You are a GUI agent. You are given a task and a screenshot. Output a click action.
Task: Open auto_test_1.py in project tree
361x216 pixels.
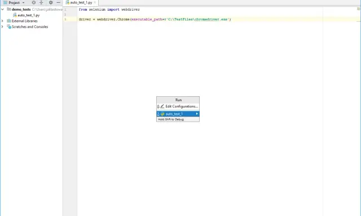click(x=29, y=15)
